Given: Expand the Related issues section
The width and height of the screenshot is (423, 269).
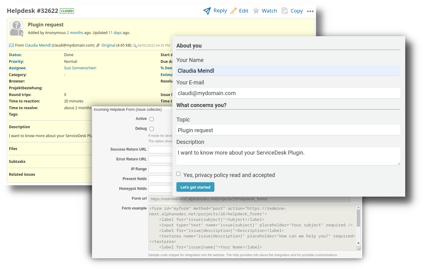Looking at the screenshot, I should (22, 174).
